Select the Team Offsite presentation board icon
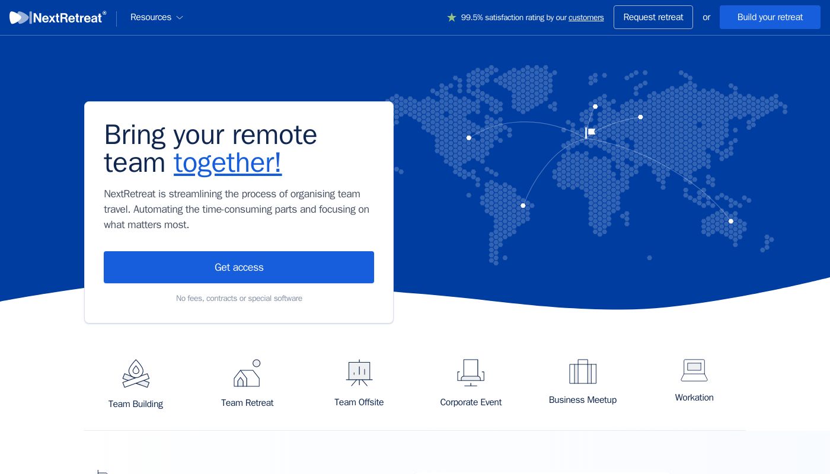 [x=359, y=373]
